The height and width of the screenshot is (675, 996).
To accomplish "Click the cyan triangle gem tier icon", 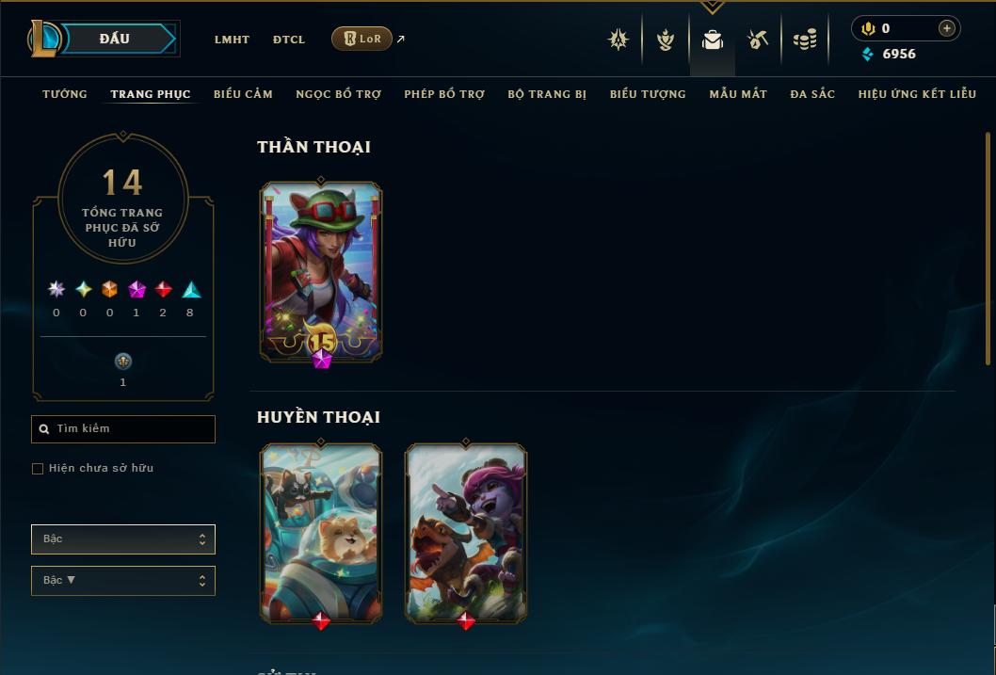I will [191, 290].
